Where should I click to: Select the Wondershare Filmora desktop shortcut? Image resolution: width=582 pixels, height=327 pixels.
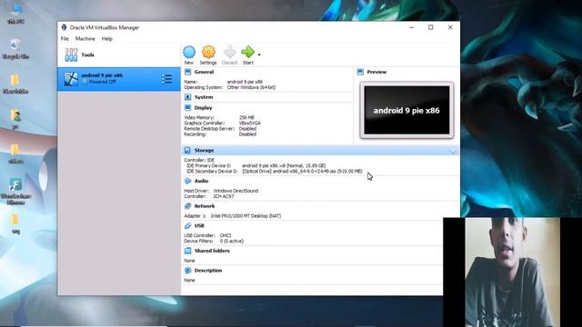(x=15, y=191)
